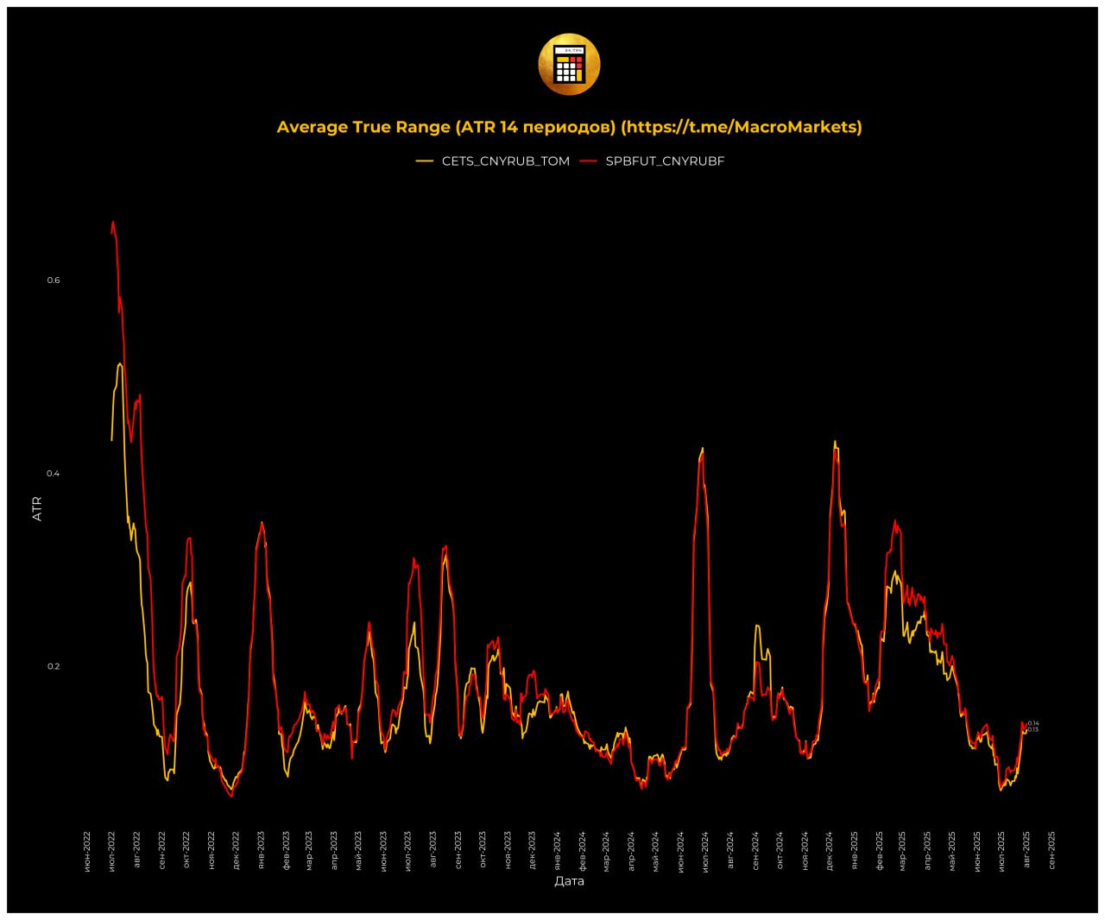Click the 0.13 end-value label
1105x920 pixels.
click(1033, 730)
